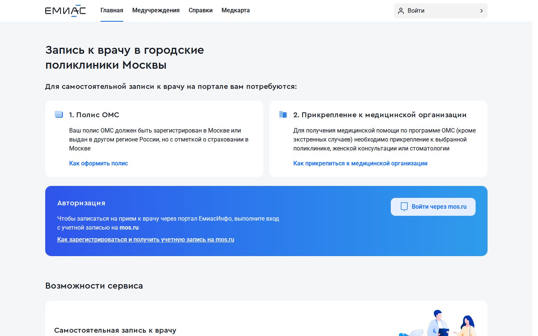Viewport: 538px width, 336px height.
Task: Click the Войти login button
Action: tap(441, 11)
